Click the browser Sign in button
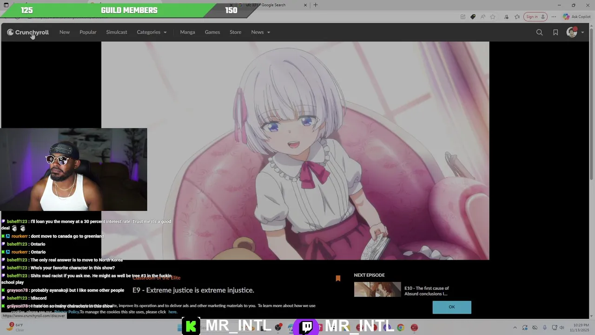The width and height of the screenshot is (595, 335). click(x=535, y=17)
